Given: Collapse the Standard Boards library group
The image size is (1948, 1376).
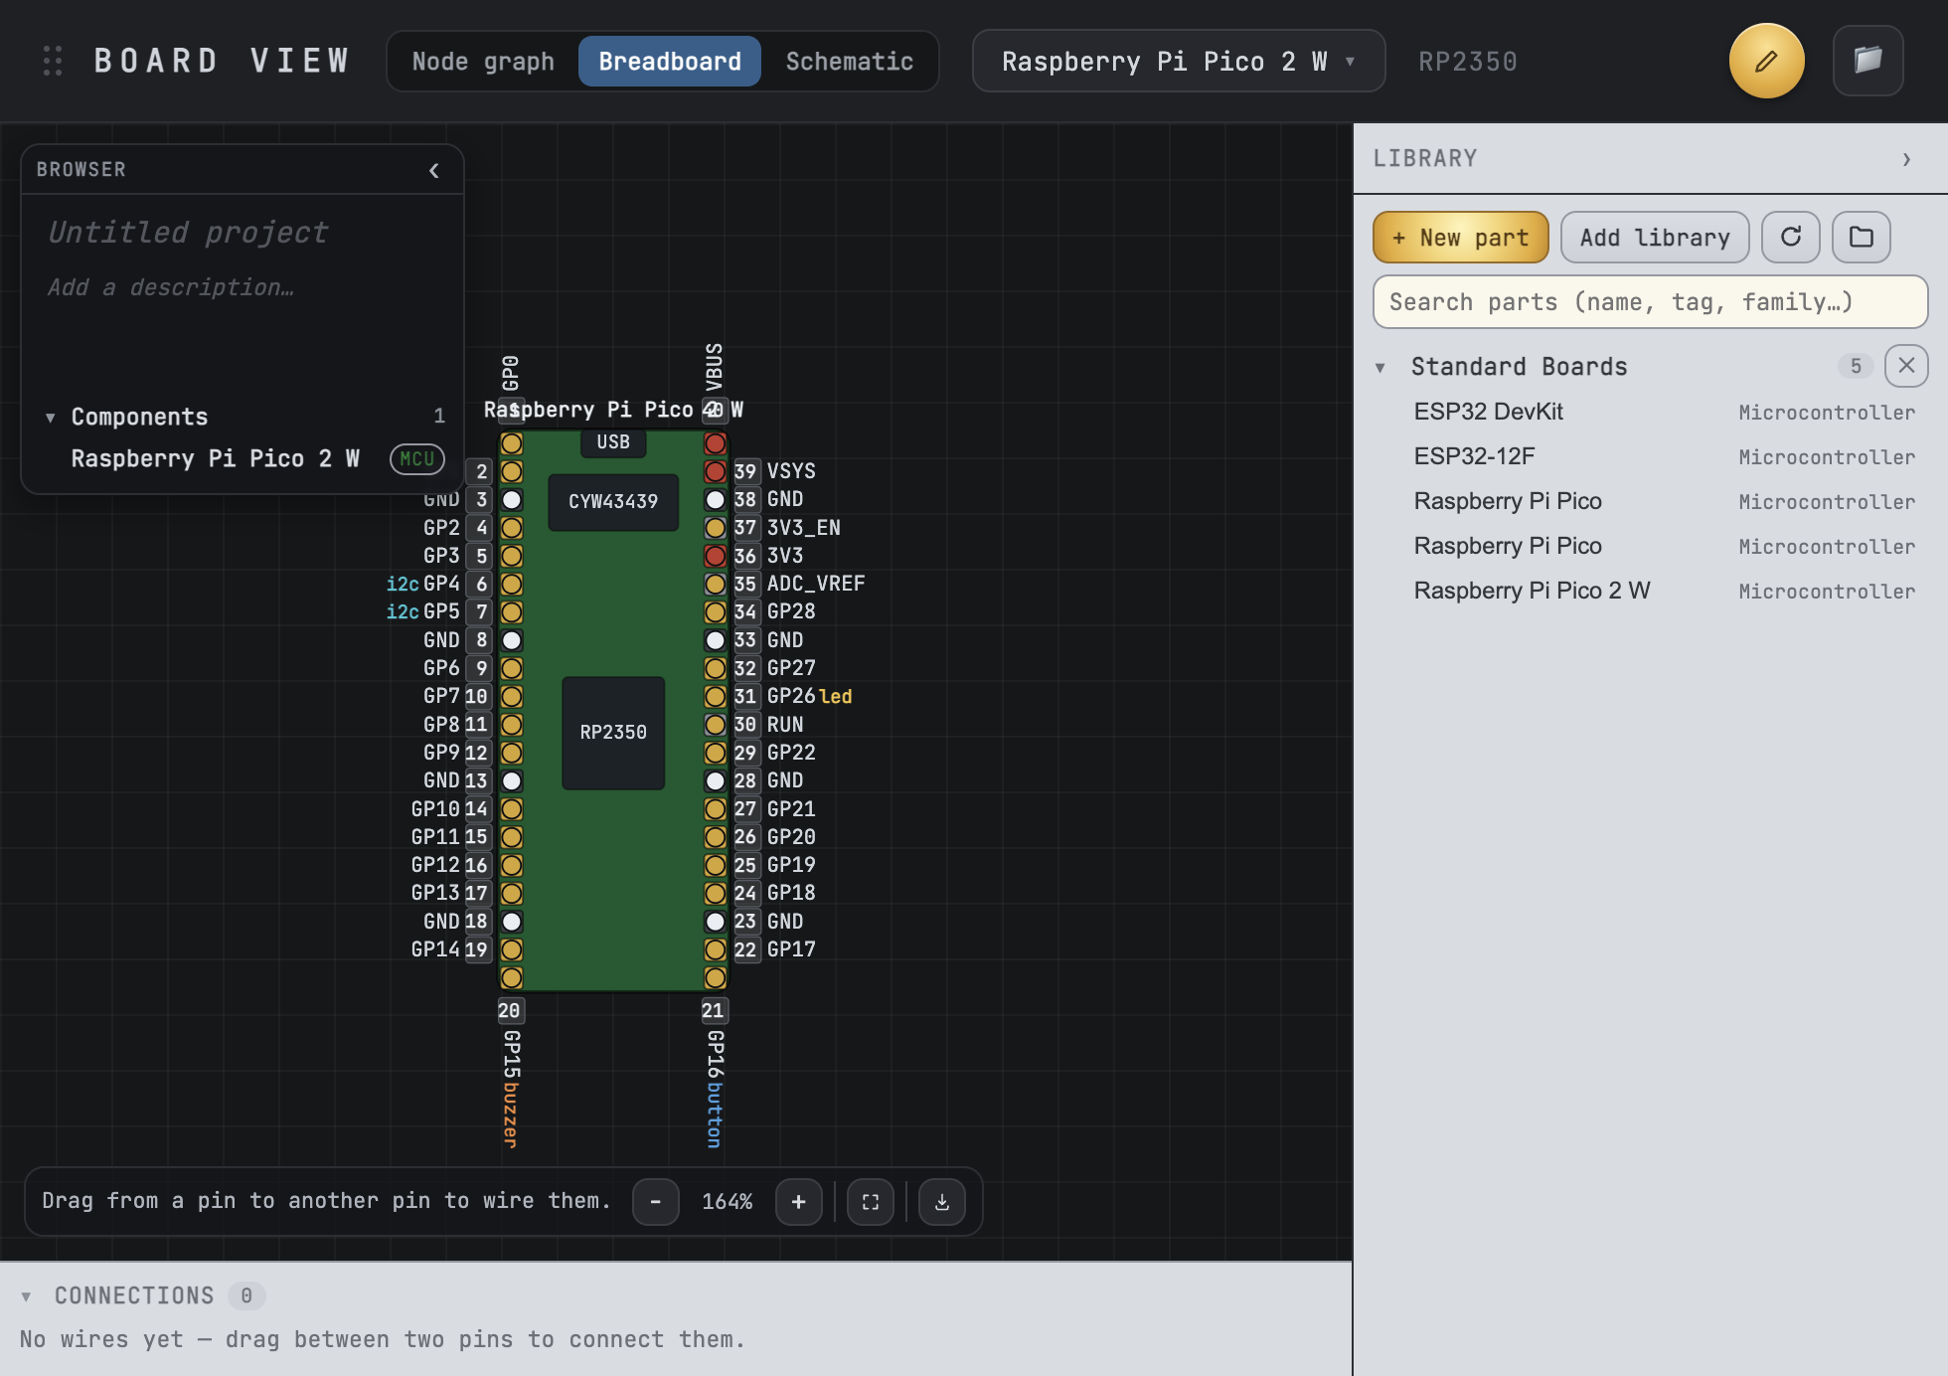Looking at the screenshot, I should coord(1380,368).
